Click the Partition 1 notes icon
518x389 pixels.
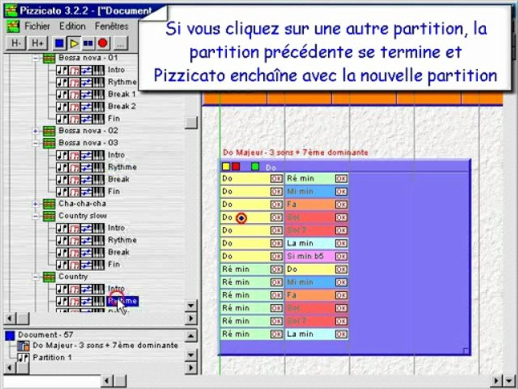[23, 358]
